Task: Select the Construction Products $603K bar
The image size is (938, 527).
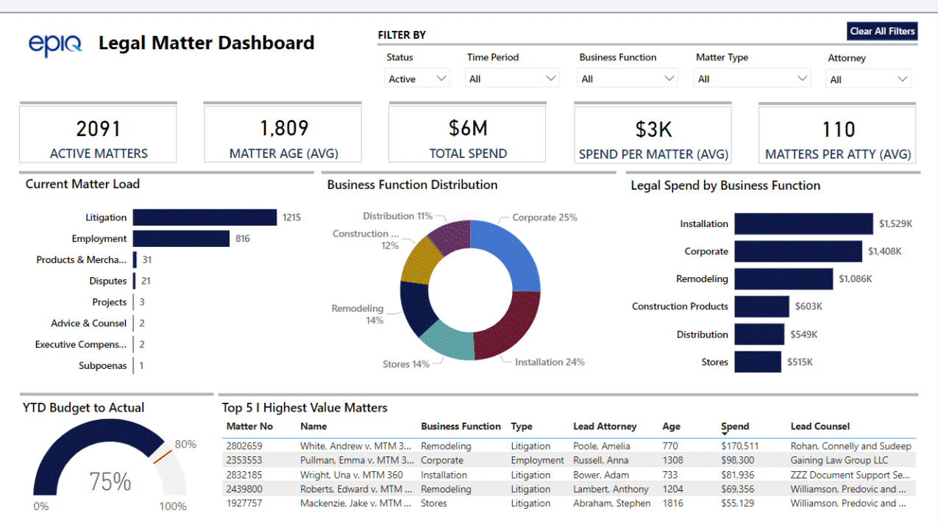Action: tap(762, 306)
